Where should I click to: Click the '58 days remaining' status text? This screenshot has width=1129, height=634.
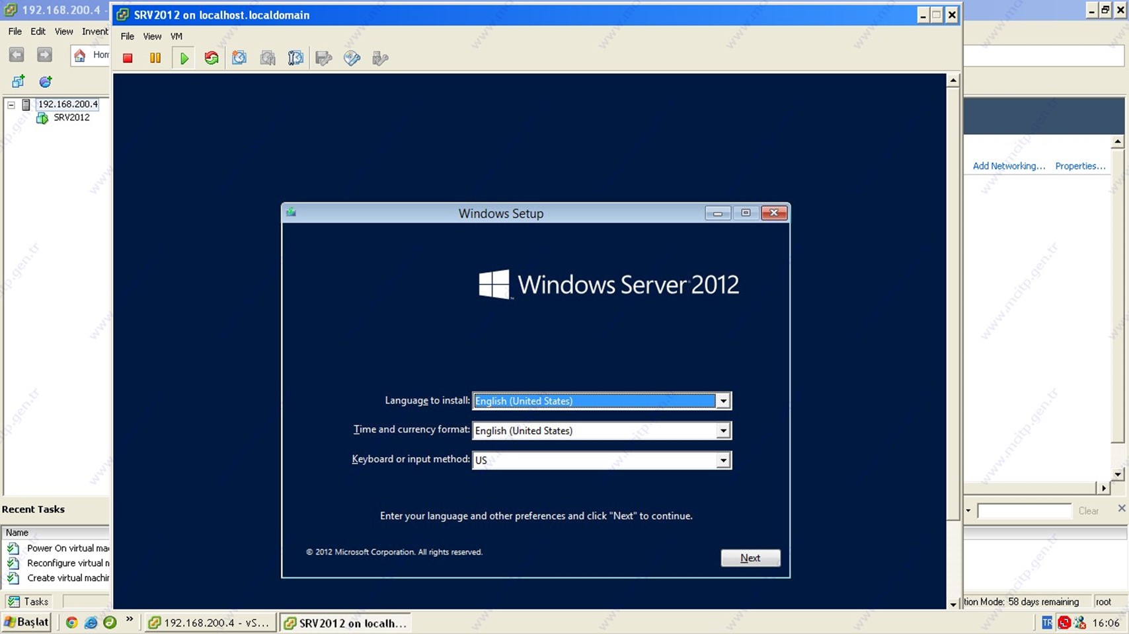coord(1043,602)
